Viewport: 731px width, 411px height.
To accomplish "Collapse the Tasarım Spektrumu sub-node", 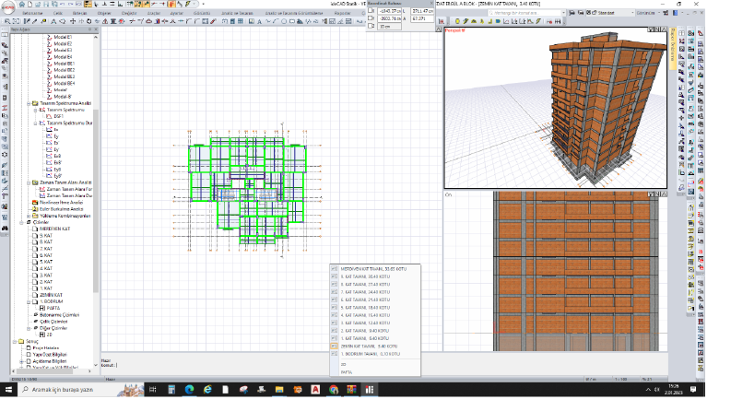I will 35,110.
